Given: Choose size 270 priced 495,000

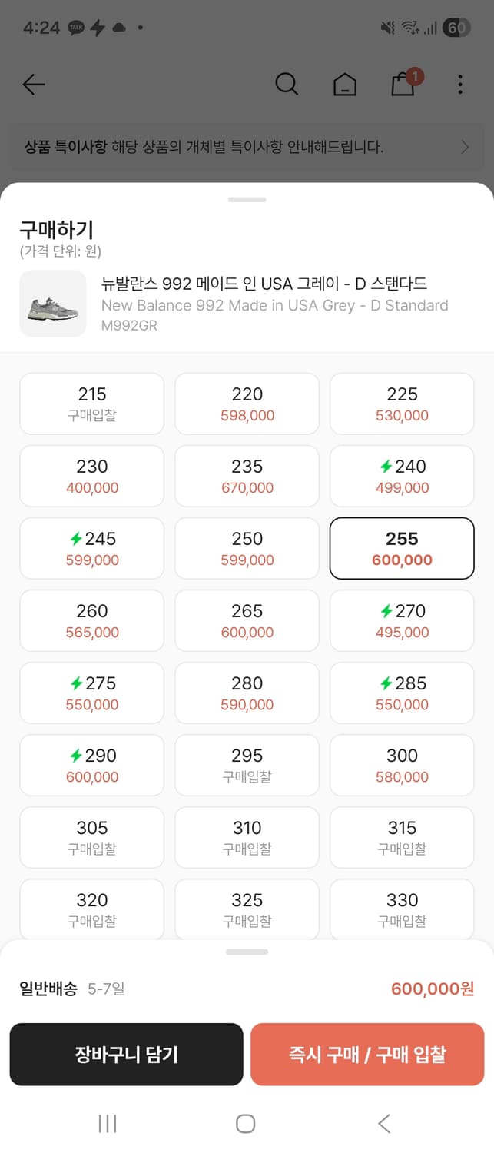Looking at the screenshot, I should coord(402,620).
